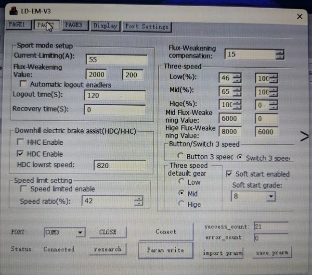The image size is (312, 275).
Task: Toggle Automatic logout enablers checkbox
Action: (24, 85)
